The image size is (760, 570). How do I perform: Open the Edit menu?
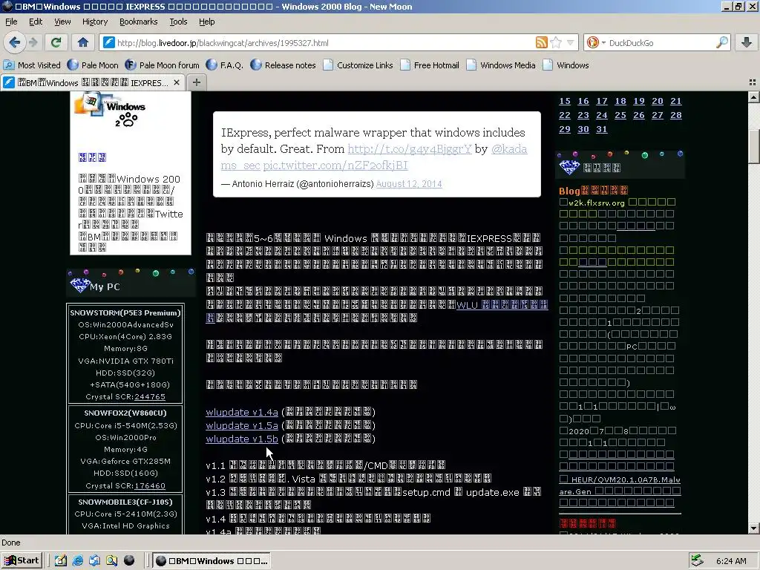pyautogui.click(x=36, y=22)
